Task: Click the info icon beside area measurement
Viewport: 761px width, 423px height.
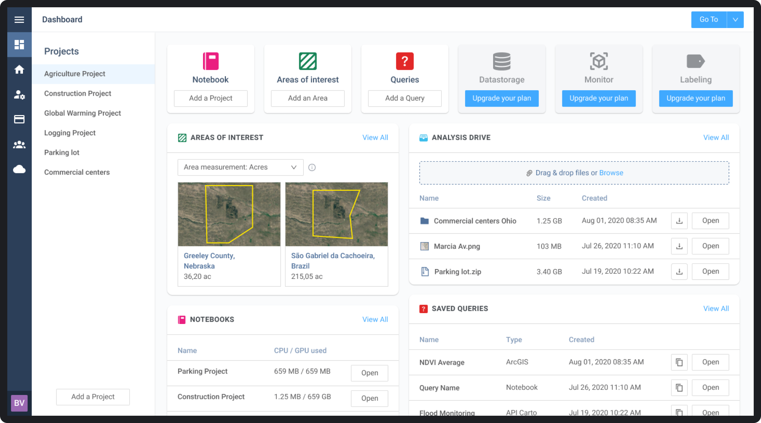Action: click(x=312, y=167)
